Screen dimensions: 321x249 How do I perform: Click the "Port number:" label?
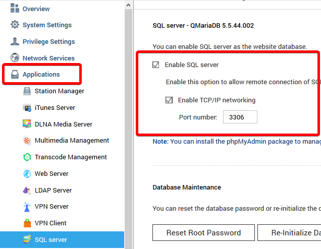coord(198,117)
